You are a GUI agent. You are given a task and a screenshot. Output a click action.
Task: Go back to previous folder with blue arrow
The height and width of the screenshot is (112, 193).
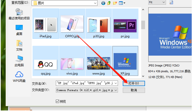(x=103, y=3)
